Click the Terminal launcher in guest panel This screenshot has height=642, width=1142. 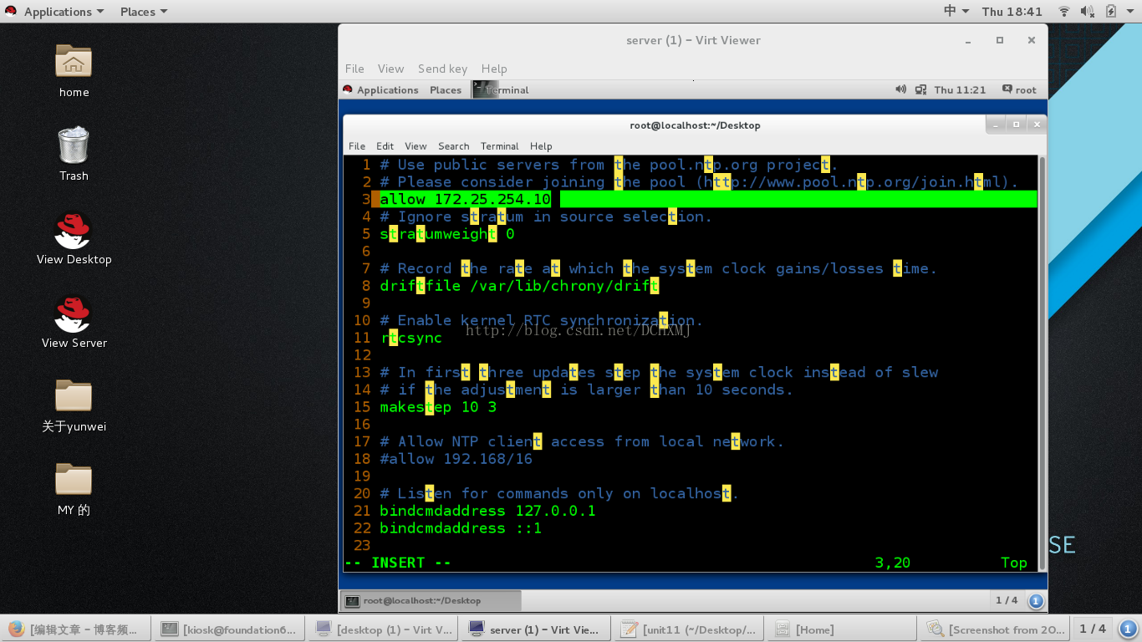[x=501, y=89]
